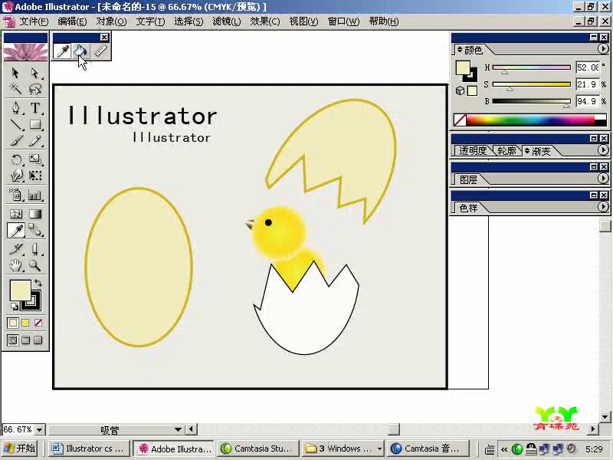Click the None color box in 颜色 panel
Viewport: 613px width, 460px height.
click(x=460, y=120)
